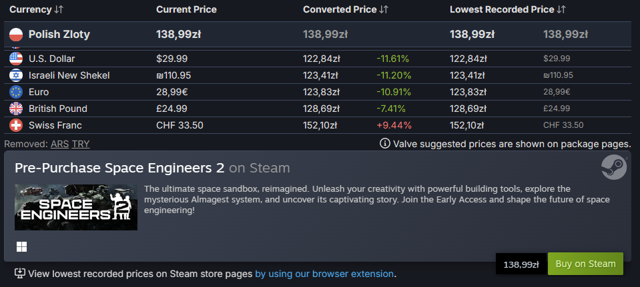Follow the 'by using our browser extension' link
The height and width of the screenshot is (287, 640).
tap(324, 274)
